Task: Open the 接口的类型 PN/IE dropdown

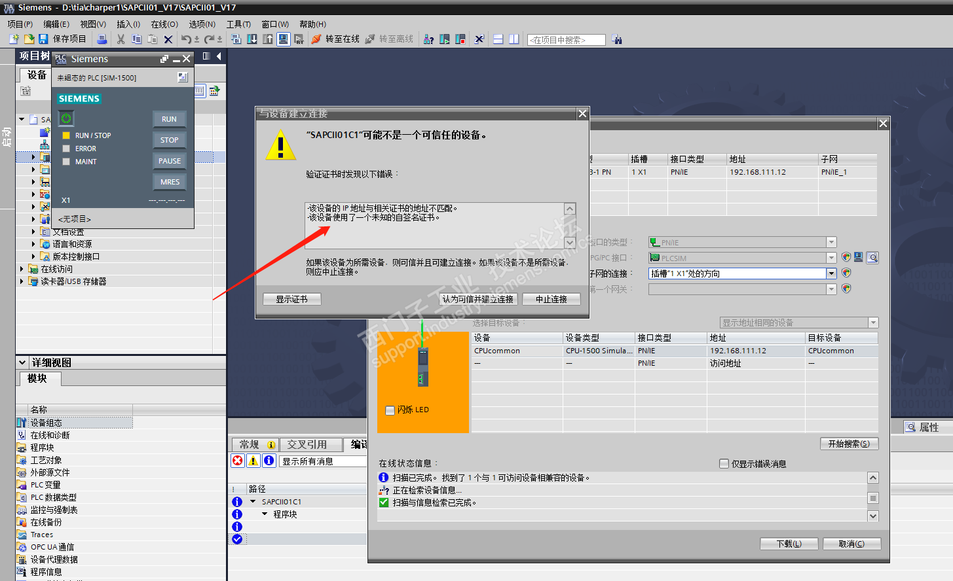Action: tap(831, 242)
